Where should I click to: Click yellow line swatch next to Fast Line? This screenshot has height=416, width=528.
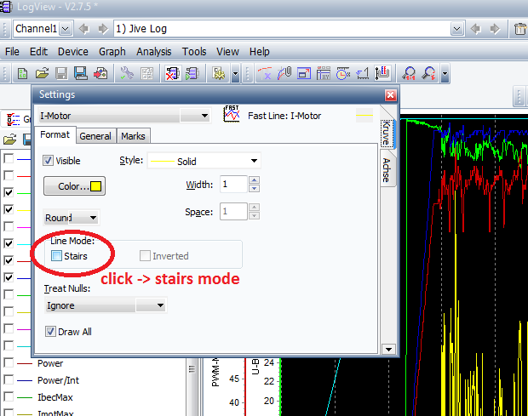tap(364, 116)
